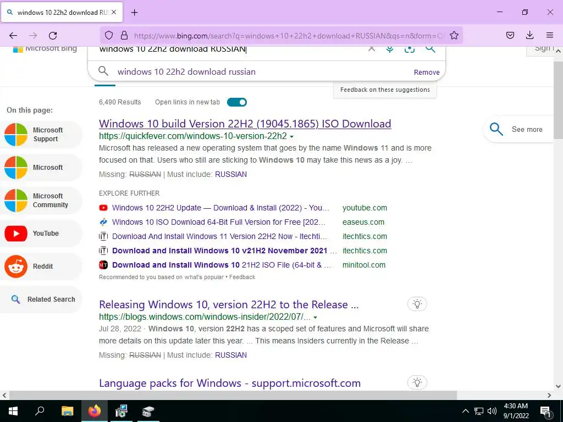Open minitool Windows 10 21H2 ISO File link

[222, 265]
